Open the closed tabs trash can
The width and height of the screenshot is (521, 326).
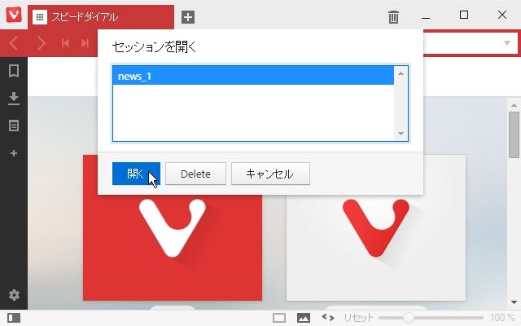pyautogui.click(x=393, y=17)
